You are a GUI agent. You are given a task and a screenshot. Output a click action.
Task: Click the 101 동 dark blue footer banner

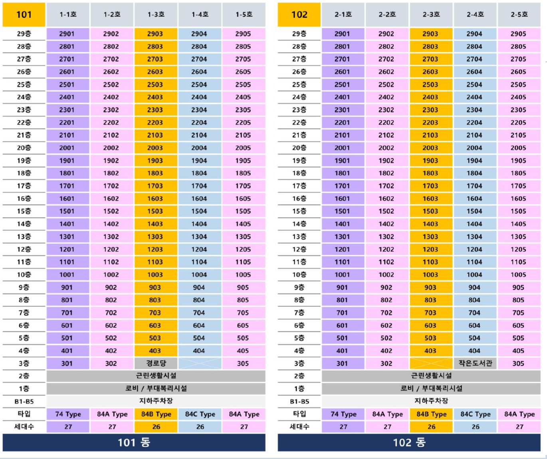[x=134, y=443]
